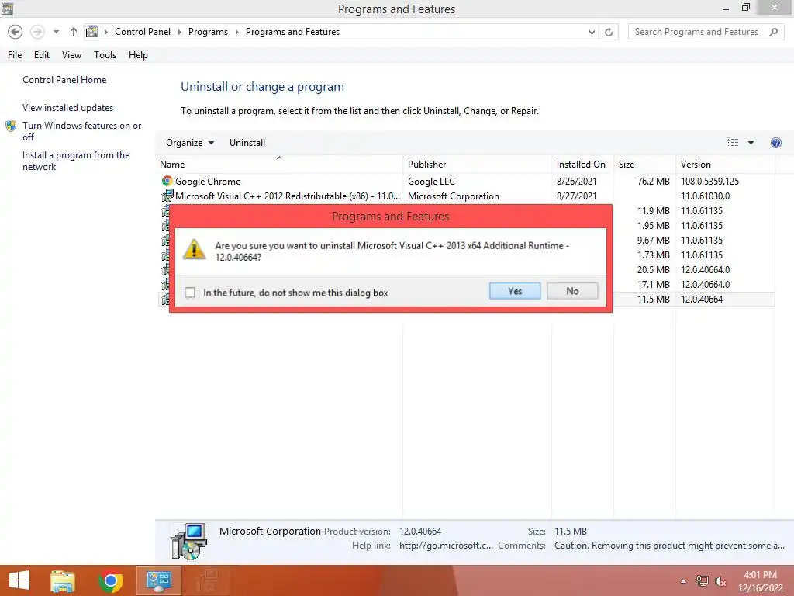Open the Help menu
The image size is (794, 596).
point(138,55)
